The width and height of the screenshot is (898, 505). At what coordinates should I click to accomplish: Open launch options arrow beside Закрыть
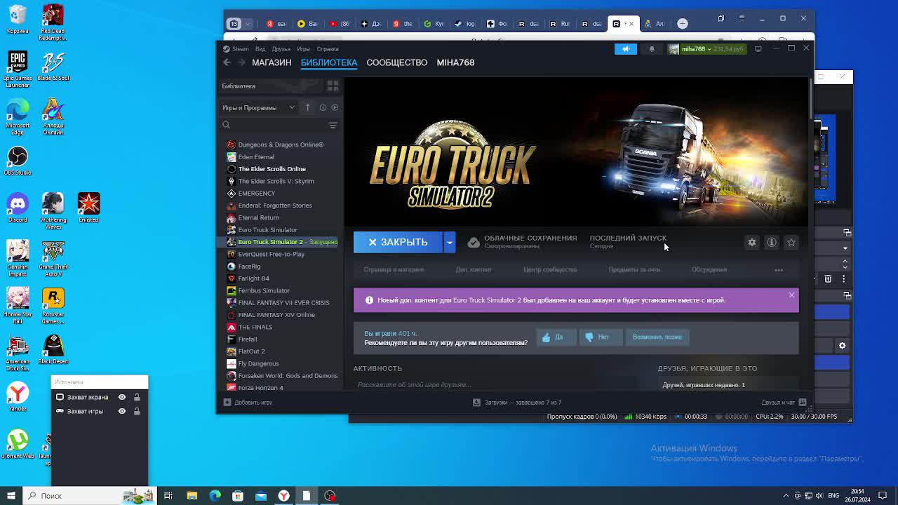[x=449, y=242]
